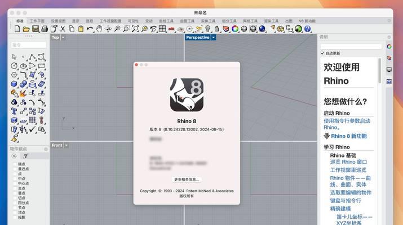The width and height of the screenshot is (403, 225).
Task: Click the Paste clipboard icon
Action: (81, 29)
